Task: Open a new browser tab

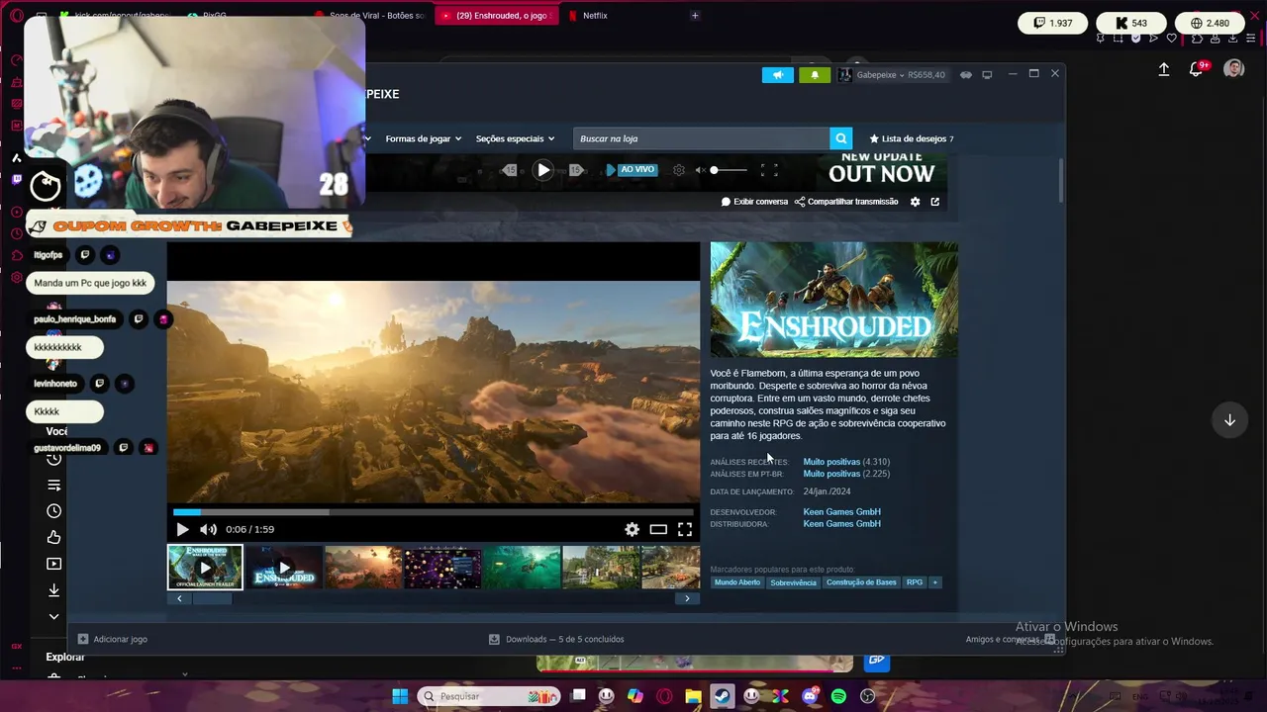Action: click(x=695, y=16)
